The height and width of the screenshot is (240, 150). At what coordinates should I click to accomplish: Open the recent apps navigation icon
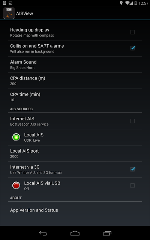107,233
